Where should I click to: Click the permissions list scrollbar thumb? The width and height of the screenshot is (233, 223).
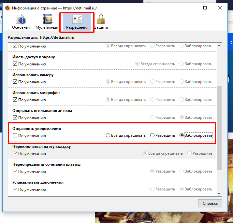pos(219,128)
